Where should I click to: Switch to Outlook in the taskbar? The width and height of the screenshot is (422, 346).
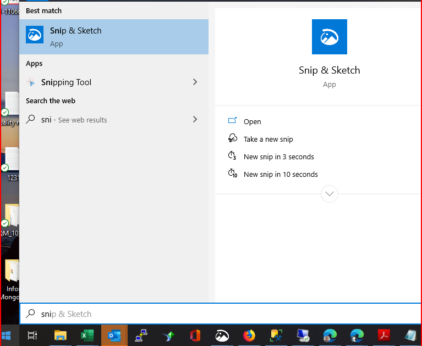[x=114, y=335]
